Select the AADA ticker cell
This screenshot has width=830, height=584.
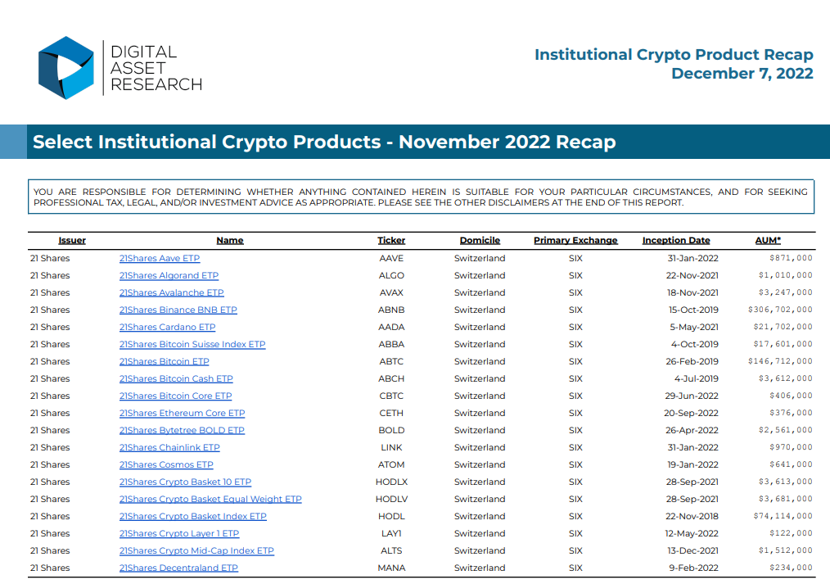(x=391, y=327)
